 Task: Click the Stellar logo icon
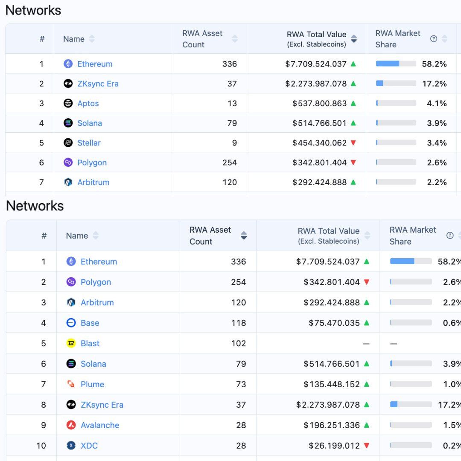68,143
